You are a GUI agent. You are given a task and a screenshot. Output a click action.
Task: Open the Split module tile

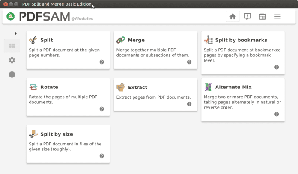coord(68,50)
